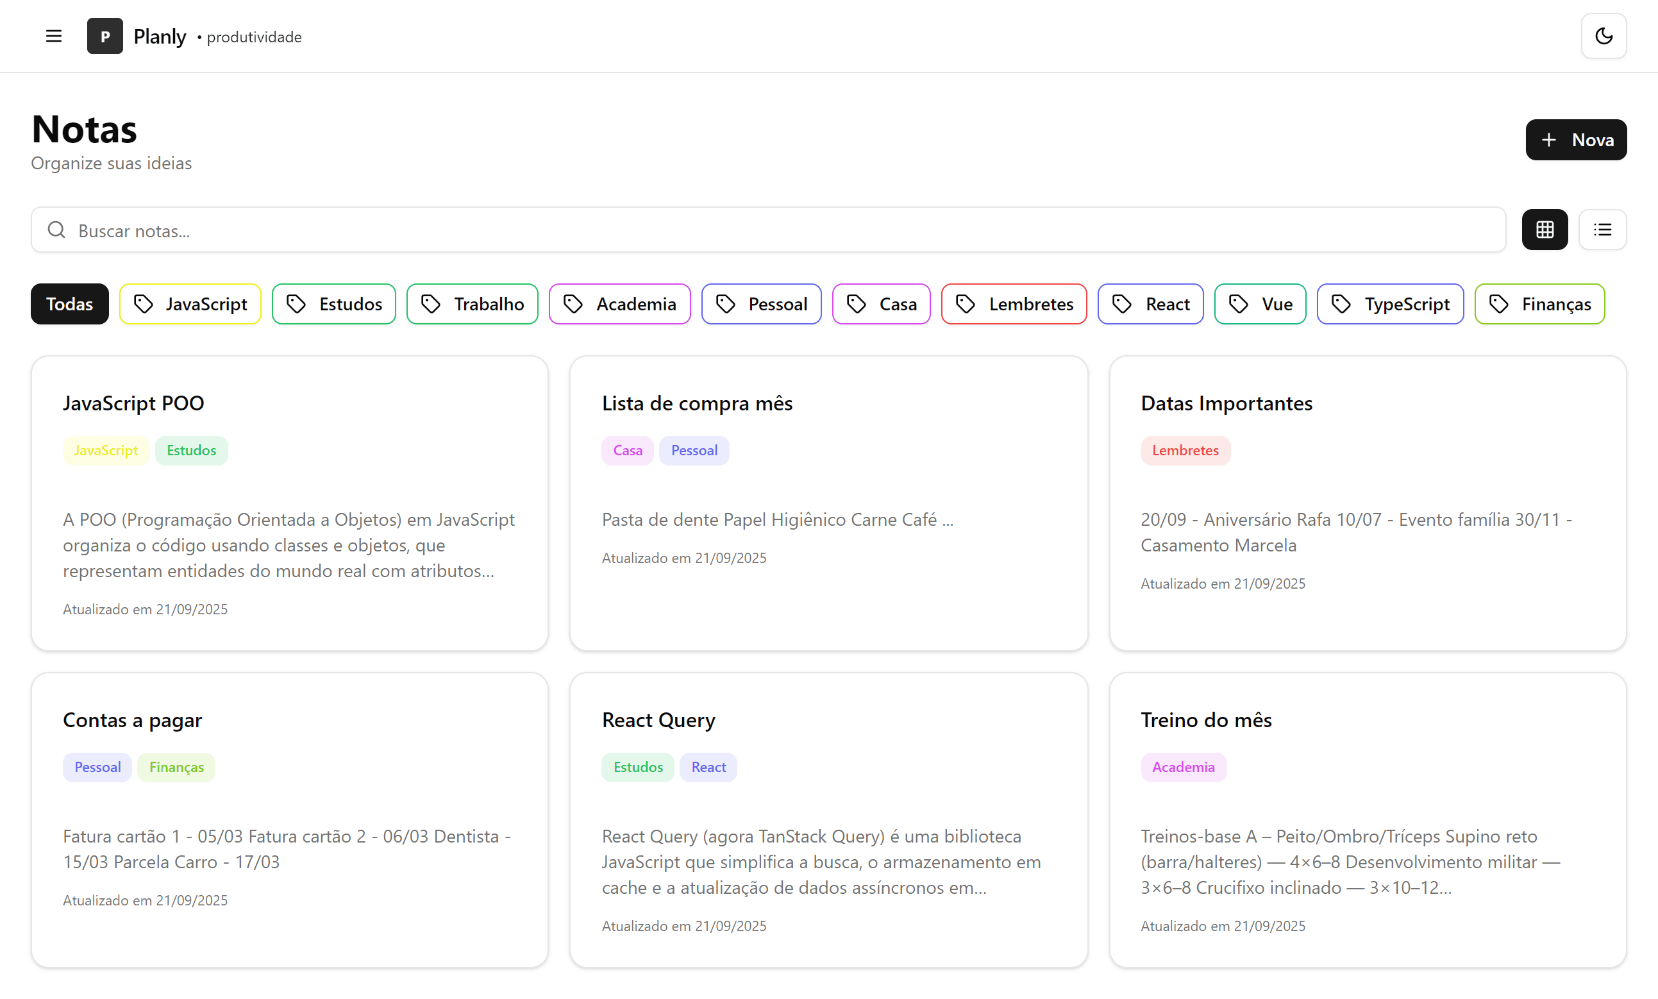Switch to grid view layout
The width and height of the screenshot is (1658, 999).
(x=1545, y=230)
